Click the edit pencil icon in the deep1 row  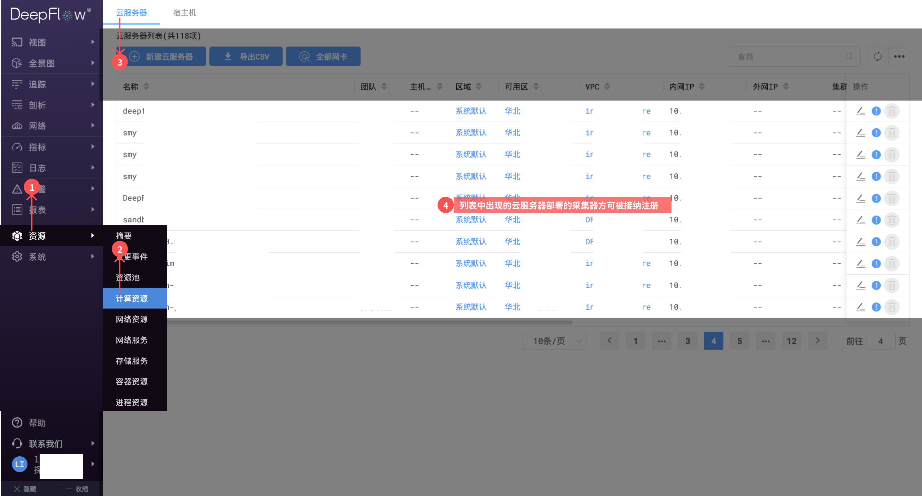(861, 111)
